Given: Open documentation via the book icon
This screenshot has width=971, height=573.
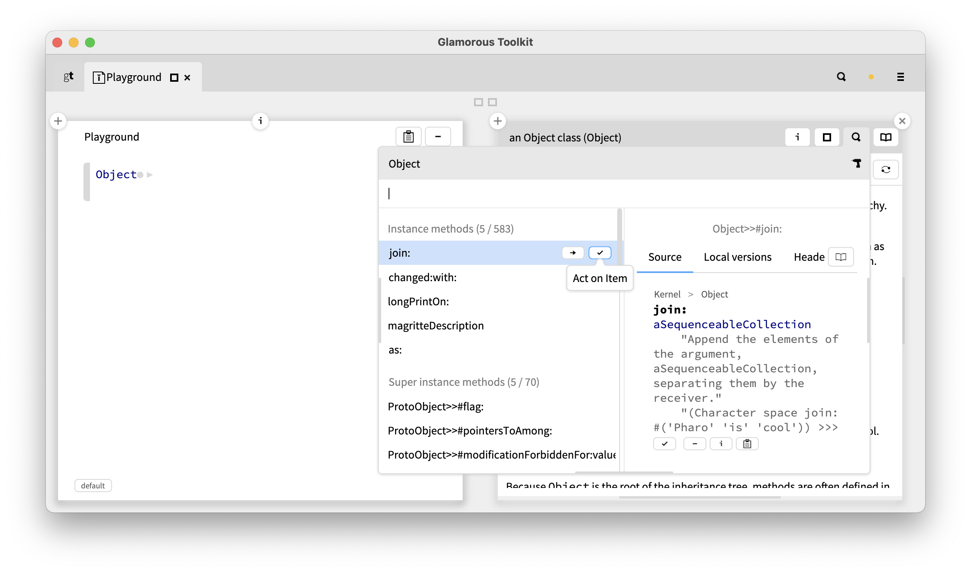Looking at the screenshot, I should tap(886, 137).
